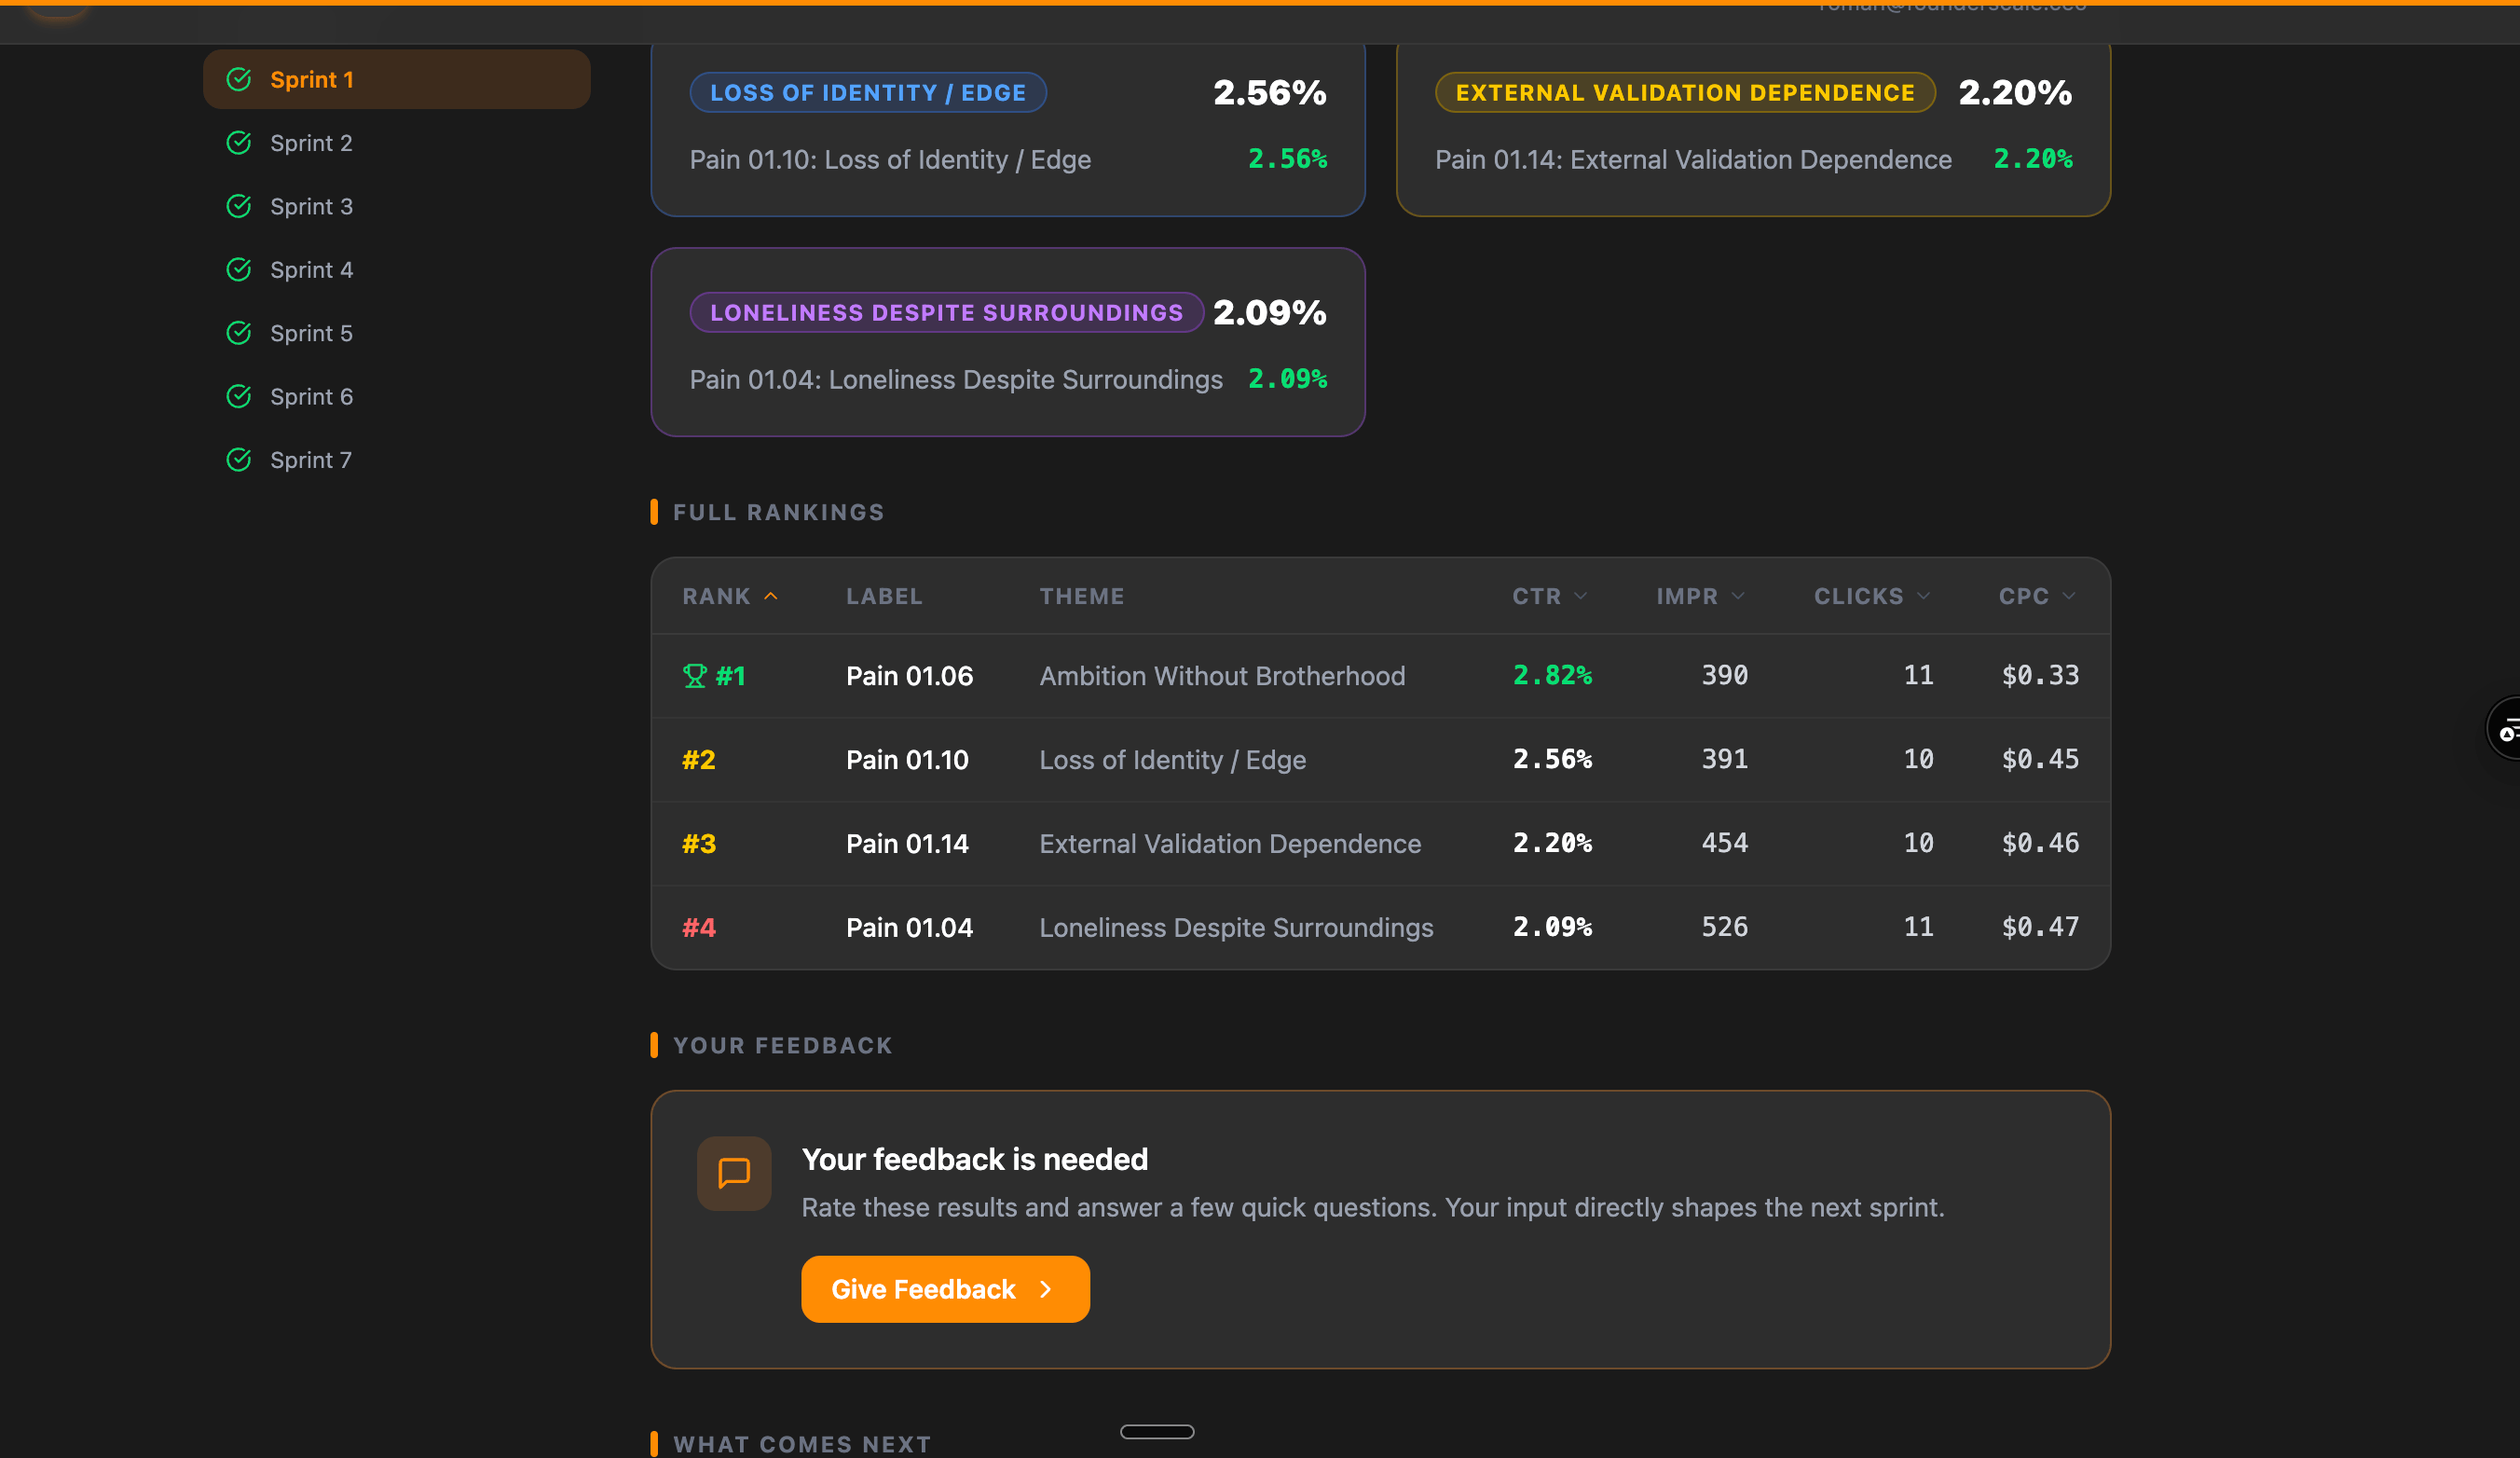
Task: Click the purple Loneliness Despite Surroundings tag
Action: [x=946, y=312]
